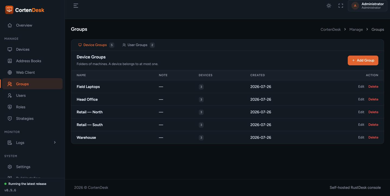This screenshot has width=390, height=196.
Task: Open Address Books in the sidebar
Action: 32,61
